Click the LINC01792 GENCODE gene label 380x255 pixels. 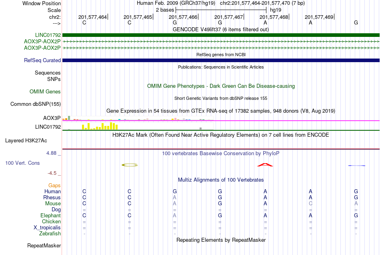tap(48, 35)
